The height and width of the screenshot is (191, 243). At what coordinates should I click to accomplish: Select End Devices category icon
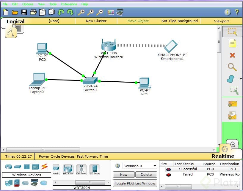click(9, 183)
